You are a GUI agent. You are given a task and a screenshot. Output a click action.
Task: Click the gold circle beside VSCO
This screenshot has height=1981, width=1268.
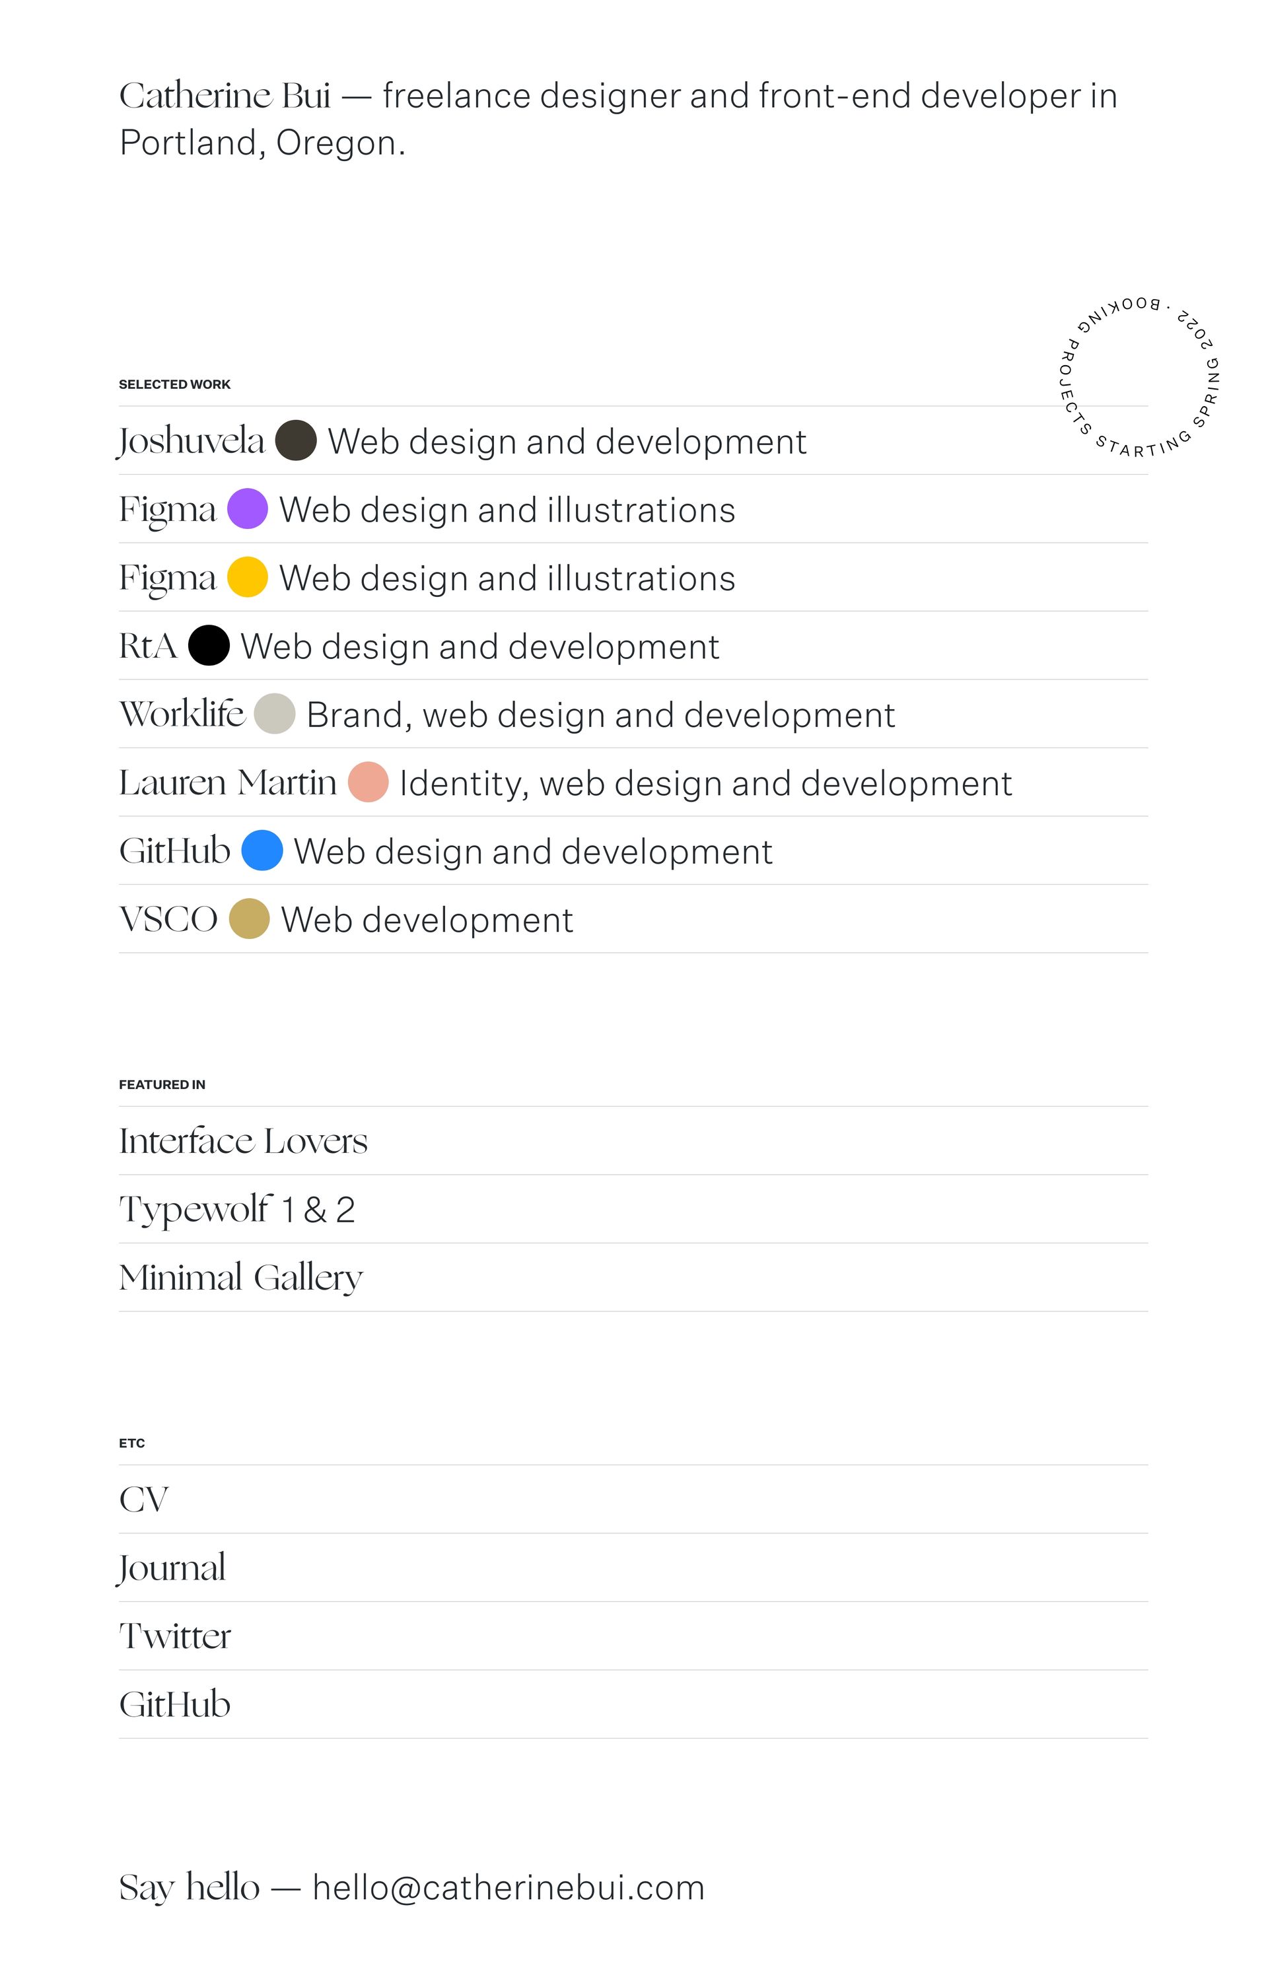249,919
